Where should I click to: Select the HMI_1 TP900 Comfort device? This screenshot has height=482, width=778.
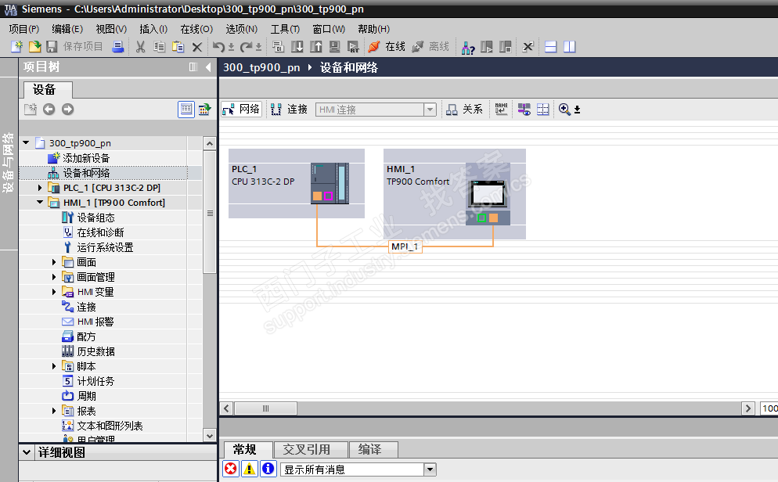coord(455,194)
